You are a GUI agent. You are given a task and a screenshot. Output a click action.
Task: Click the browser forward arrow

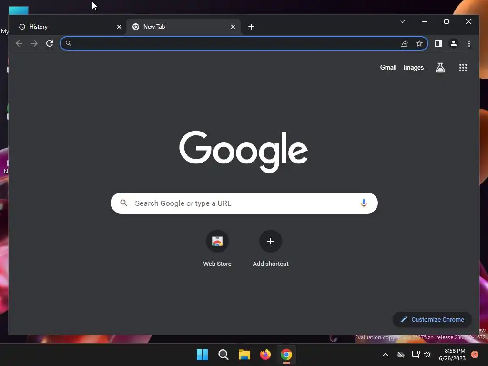tap(34, 43)
